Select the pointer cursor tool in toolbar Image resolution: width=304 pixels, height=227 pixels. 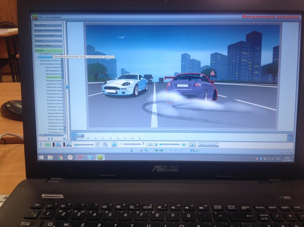tap(48, 145)
